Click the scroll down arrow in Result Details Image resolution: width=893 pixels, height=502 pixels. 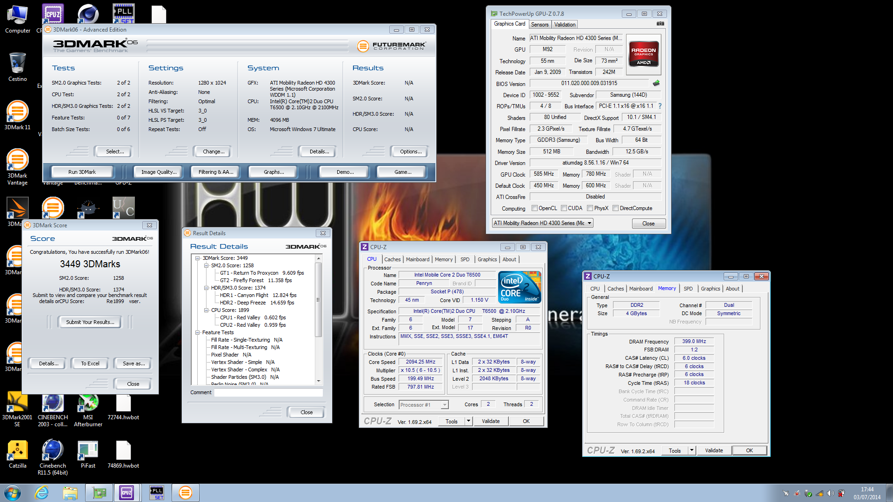pos(319,381)
